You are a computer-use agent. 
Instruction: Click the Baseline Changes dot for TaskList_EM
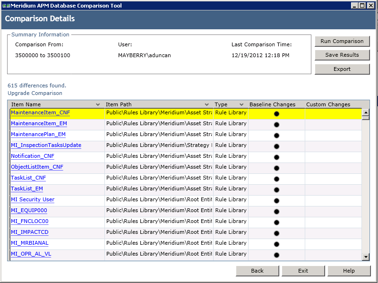point(276,190)
